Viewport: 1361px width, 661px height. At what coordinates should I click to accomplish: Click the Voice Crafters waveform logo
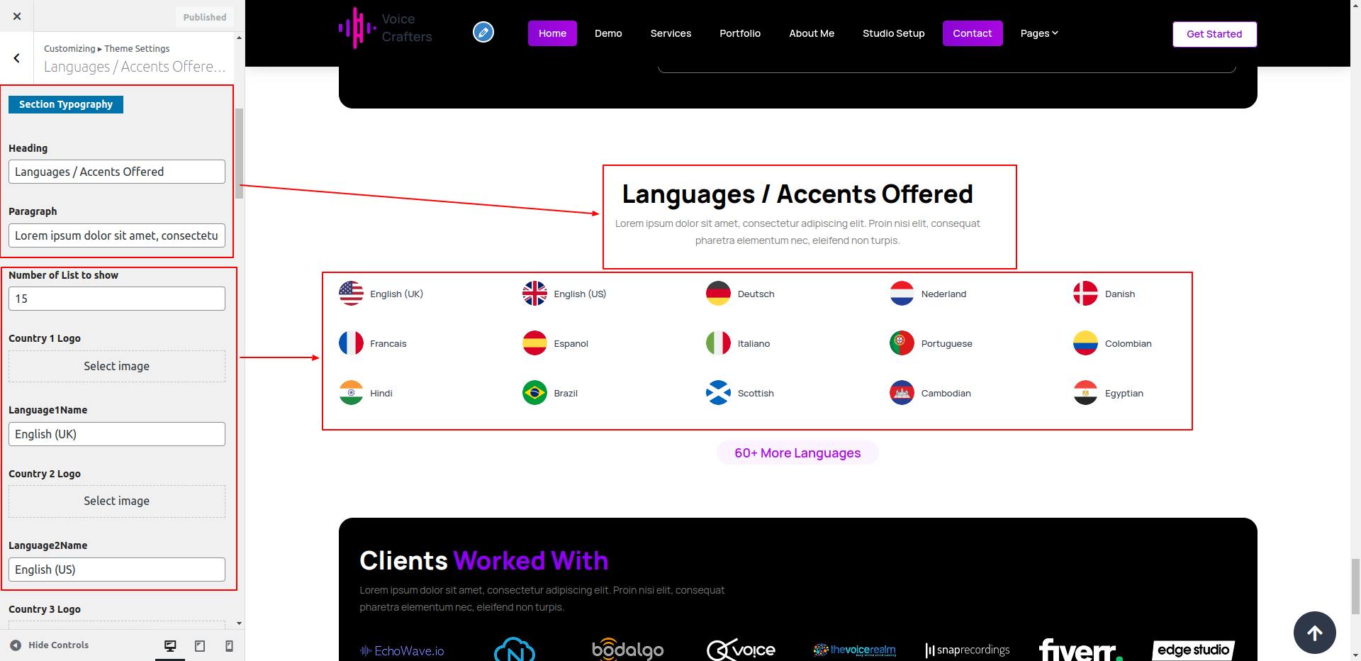coord(357,28)
